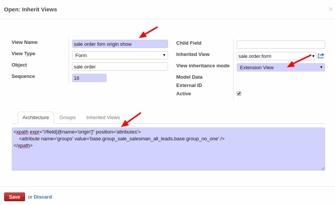Select the Architecture tab

point(36,117)
